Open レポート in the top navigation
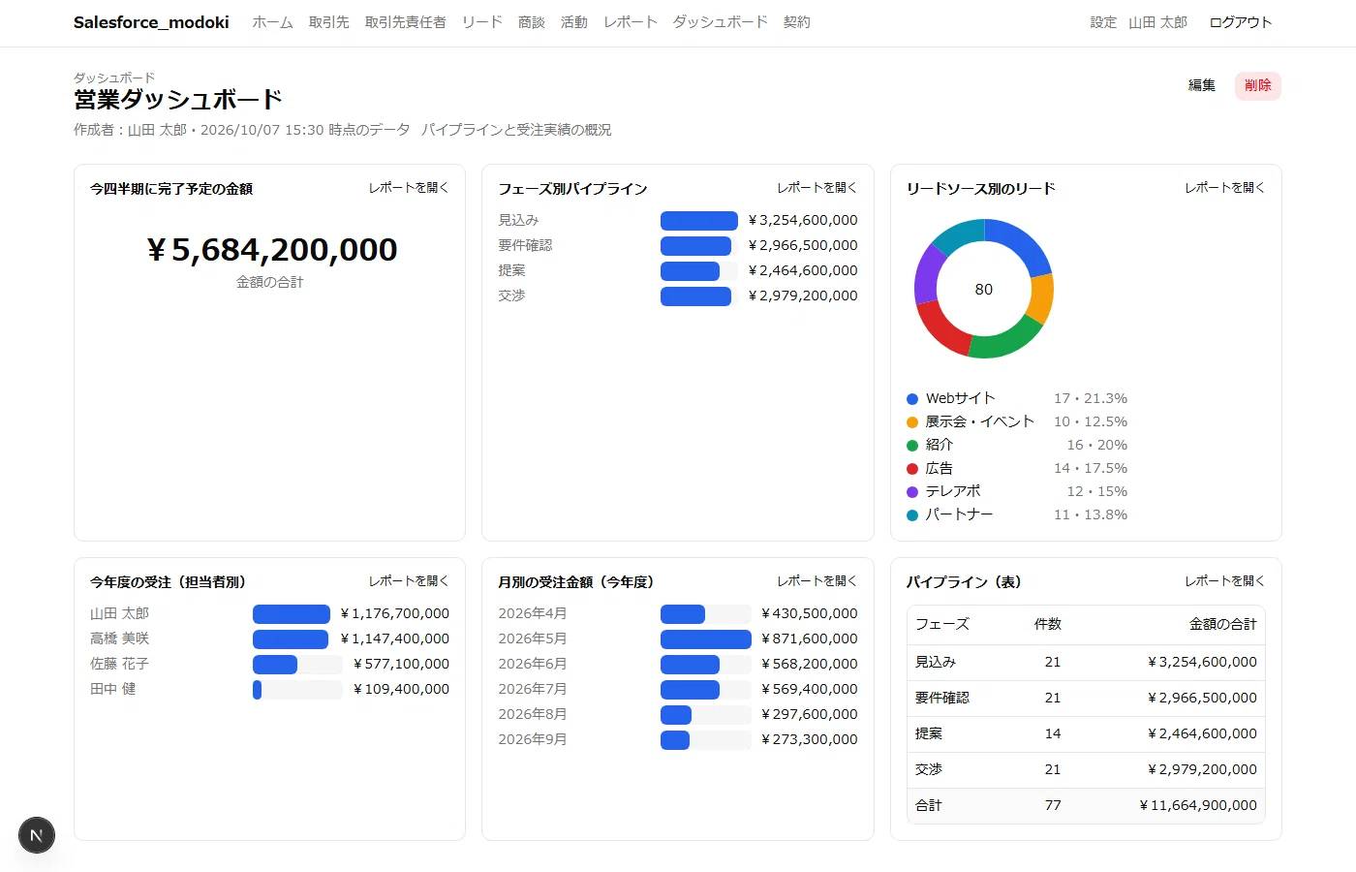This screenshot has height=872, width=1356. [x=631, y=22]
